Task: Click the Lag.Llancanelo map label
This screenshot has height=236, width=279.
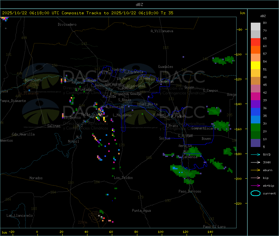Action: tap(20, 216)
